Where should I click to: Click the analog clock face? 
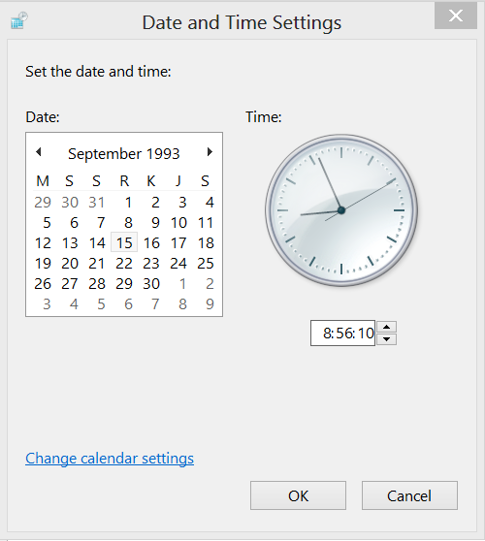(341, 210)
